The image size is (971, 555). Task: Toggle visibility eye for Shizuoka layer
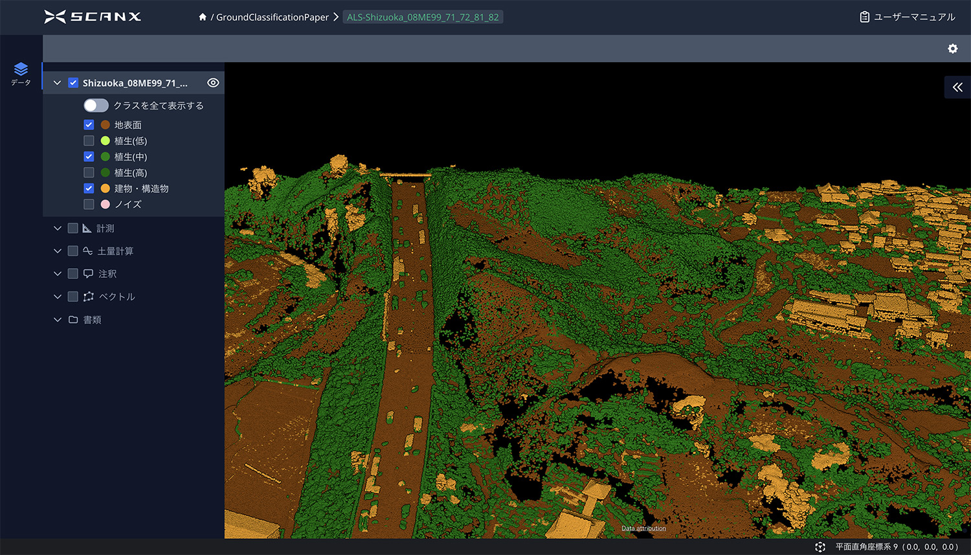213,83
